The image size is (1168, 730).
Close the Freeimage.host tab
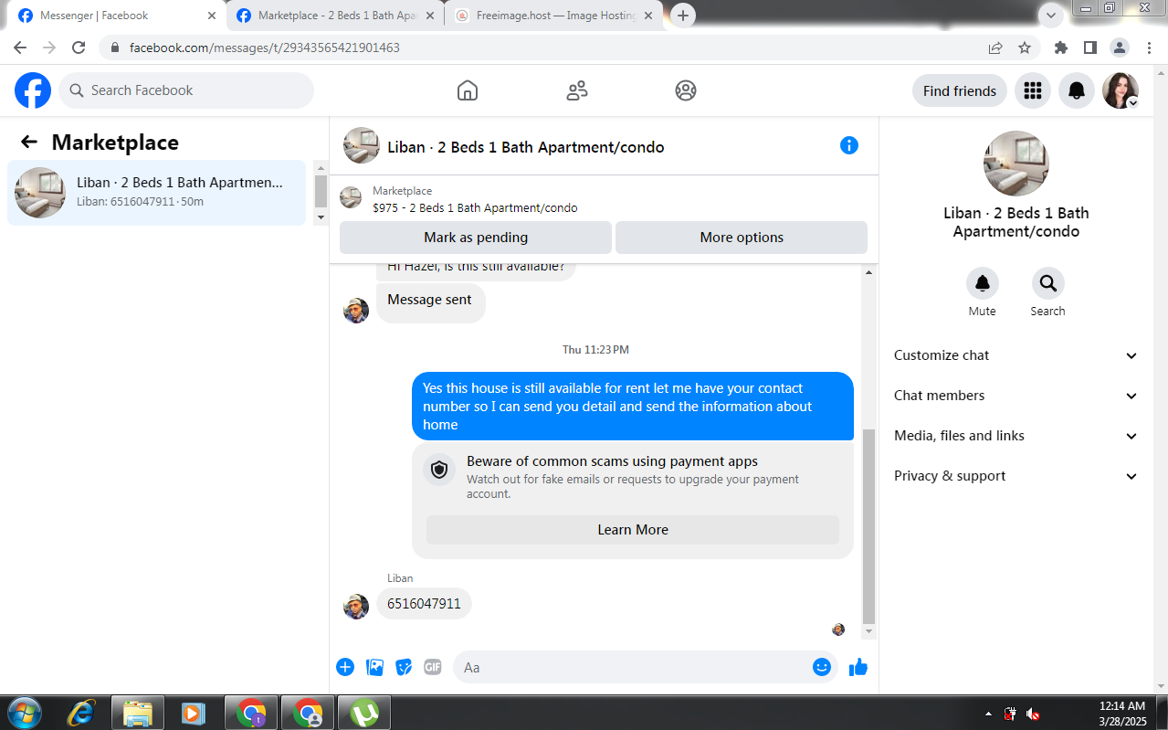(x=649, y=16)
